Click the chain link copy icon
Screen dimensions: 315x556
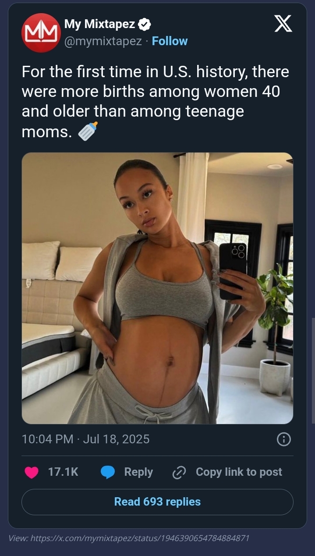tap(179, 472)
